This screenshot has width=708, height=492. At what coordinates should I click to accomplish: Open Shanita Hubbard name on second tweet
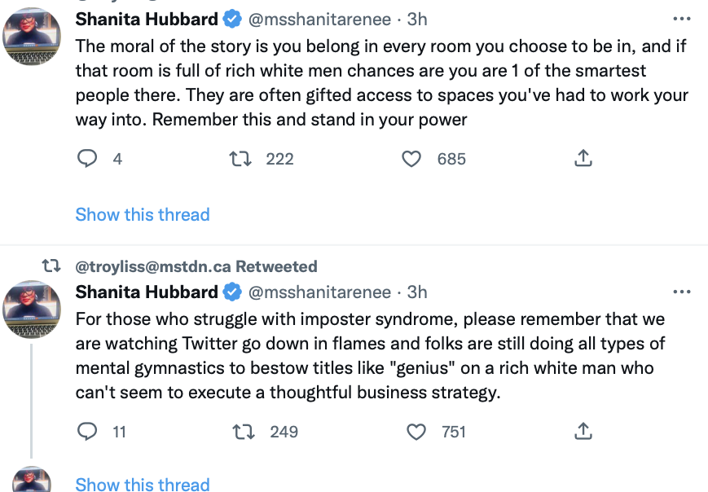coord(147,292)
